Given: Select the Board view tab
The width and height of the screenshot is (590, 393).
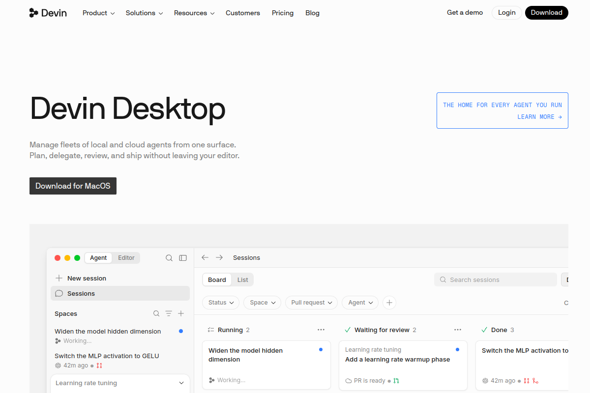Looking at the screenshot, I should pyautogui.click(x=217, y=280).
